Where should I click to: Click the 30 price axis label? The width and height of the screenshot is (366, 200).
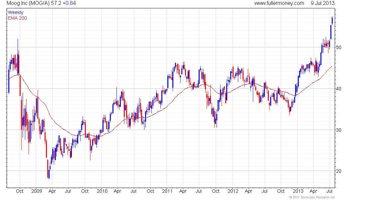click(x=338, y=130)
